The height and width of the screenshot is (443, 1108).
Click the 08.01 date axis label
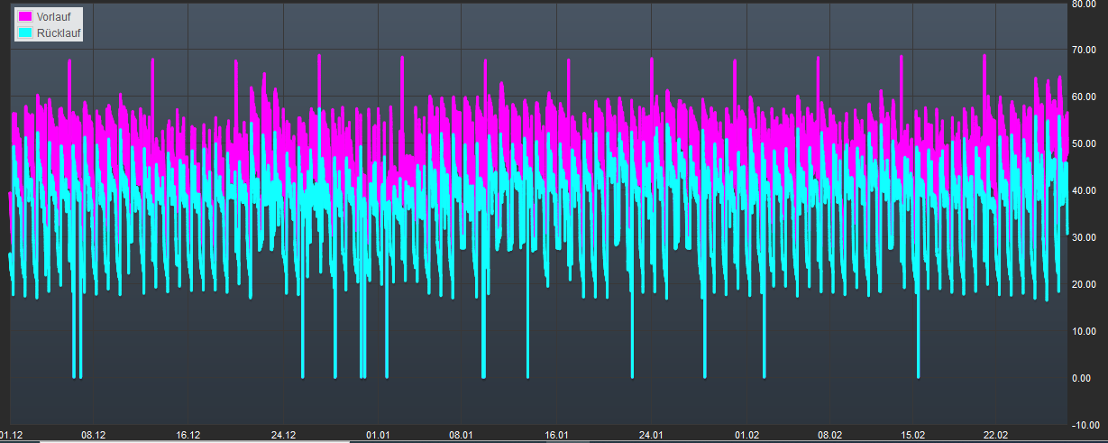461,435
